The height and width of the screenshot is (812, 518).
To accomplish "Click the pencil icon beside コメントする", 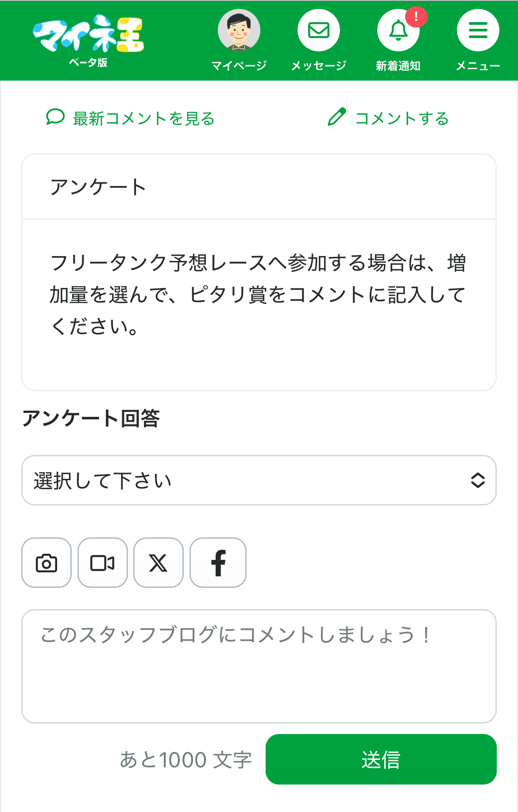I will [336, 117].
